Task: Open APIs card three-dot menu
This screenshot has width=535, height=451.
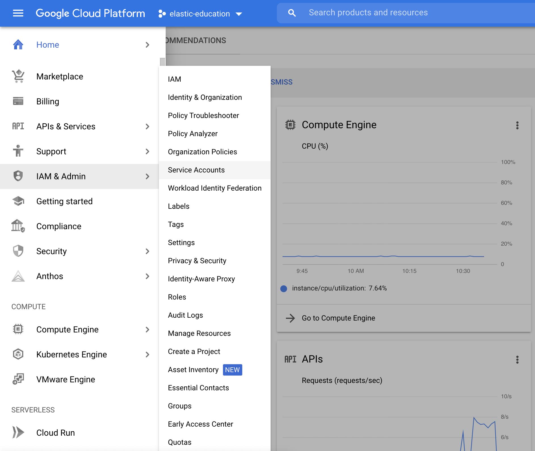Action: (x=517, y=360)
